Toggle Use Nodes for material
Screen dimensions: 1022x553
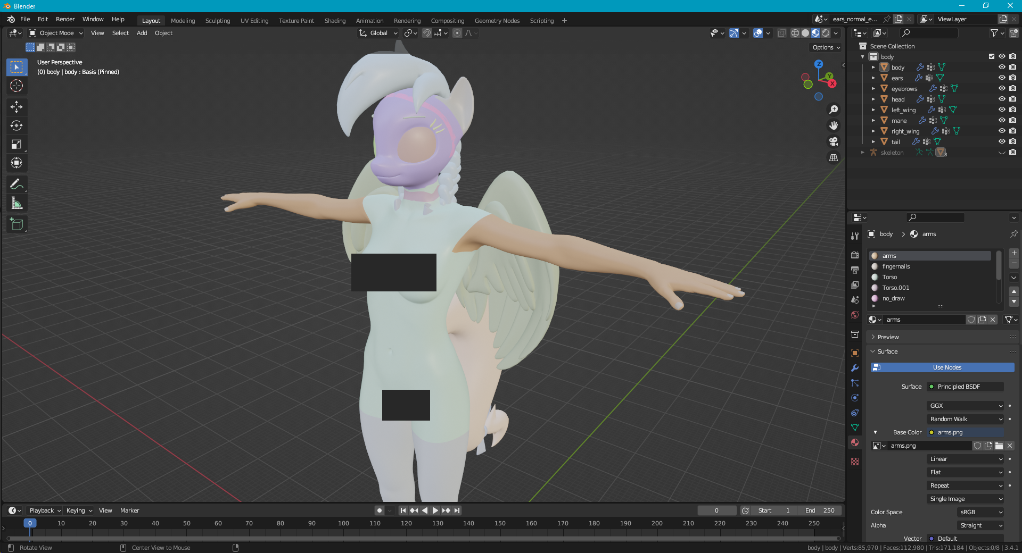(x=943, y=367)
